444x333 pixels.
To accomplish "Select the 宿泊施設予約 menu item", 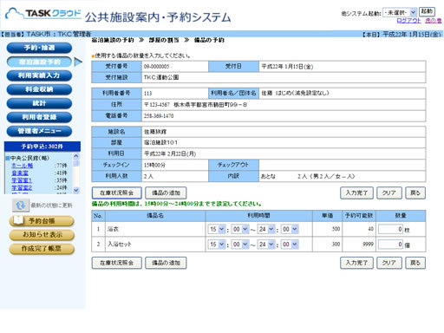I will pyautogui.click(x=39, y=62).
